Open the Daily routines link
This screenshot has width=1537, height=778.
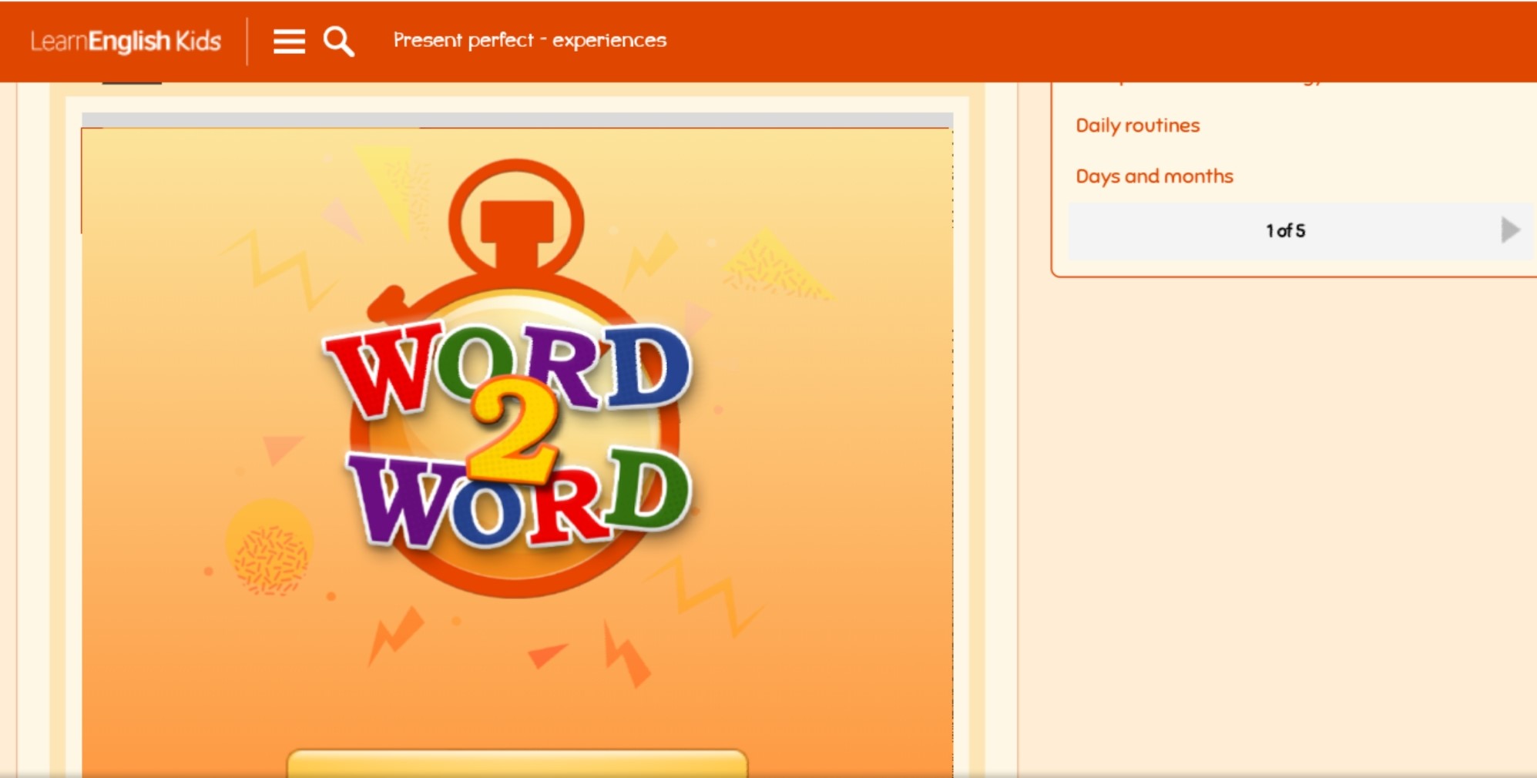pyautogui.click(x=1137, y=126)
